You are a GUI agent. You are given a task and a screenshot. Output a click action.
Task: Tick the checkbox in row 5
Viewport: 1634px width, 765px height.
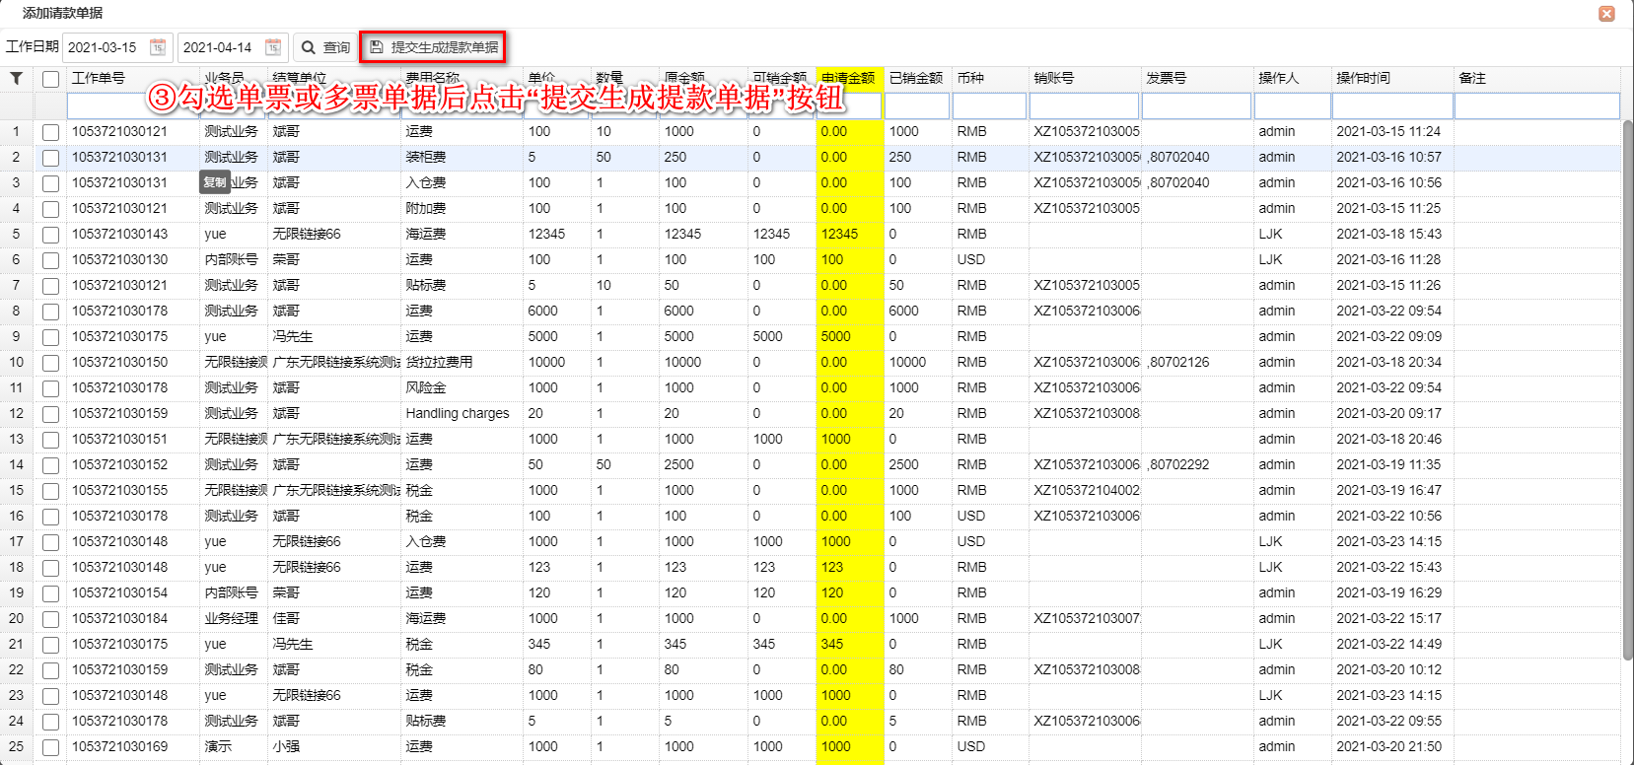[x=51, y=235]
